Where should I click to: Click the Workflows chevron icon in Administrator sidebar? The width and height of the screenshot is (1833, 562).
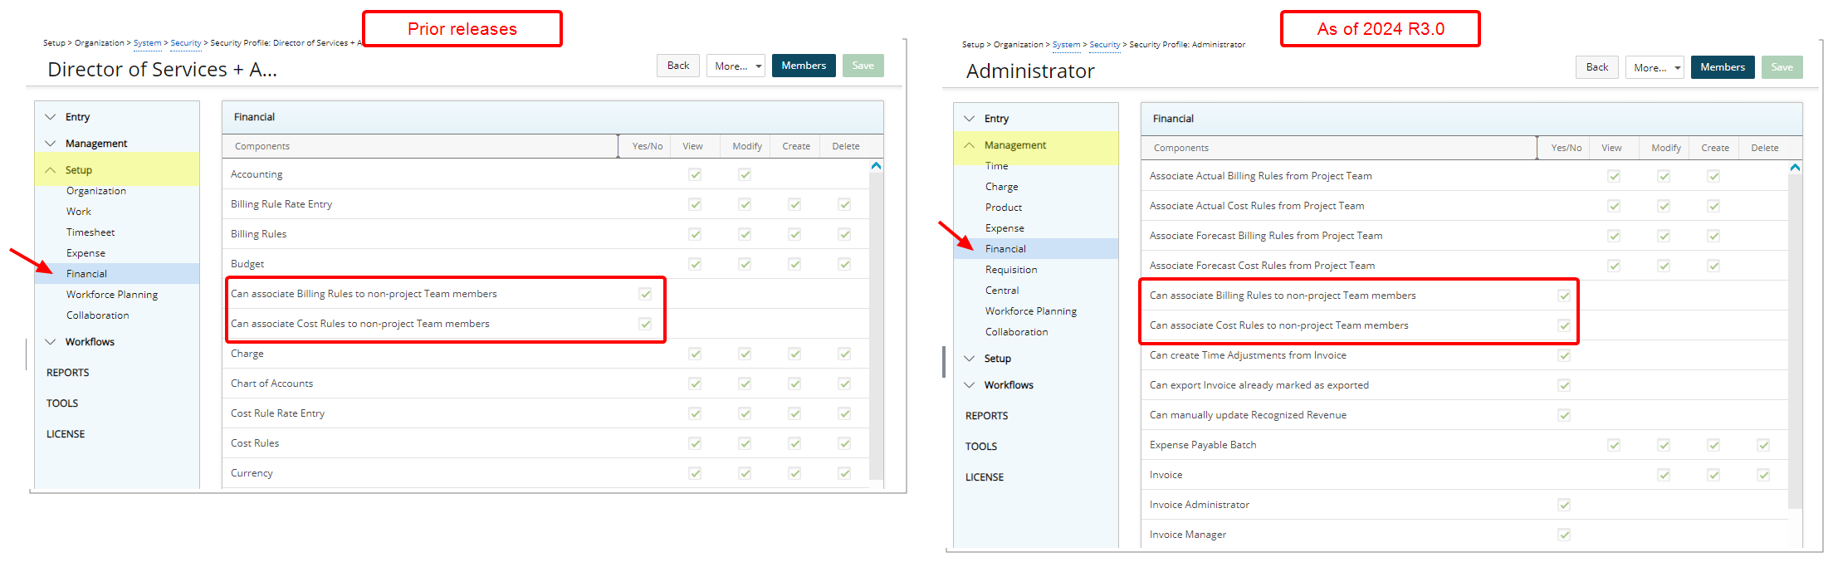click(x=970, y=385)
